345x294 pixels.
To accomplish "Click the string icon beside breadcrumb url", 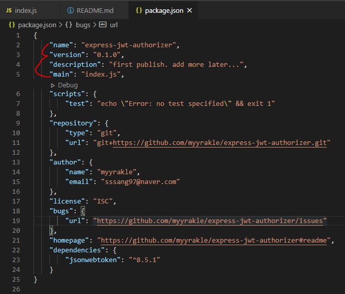I will [102, 24].
